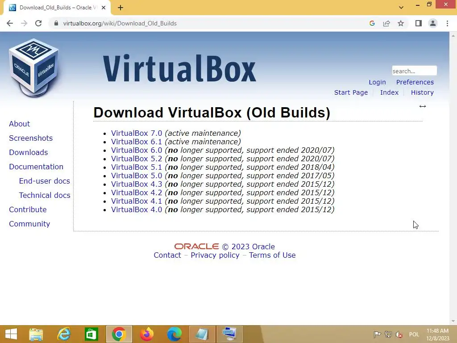Expand the tab search chevron

click(x=401, y=8)
